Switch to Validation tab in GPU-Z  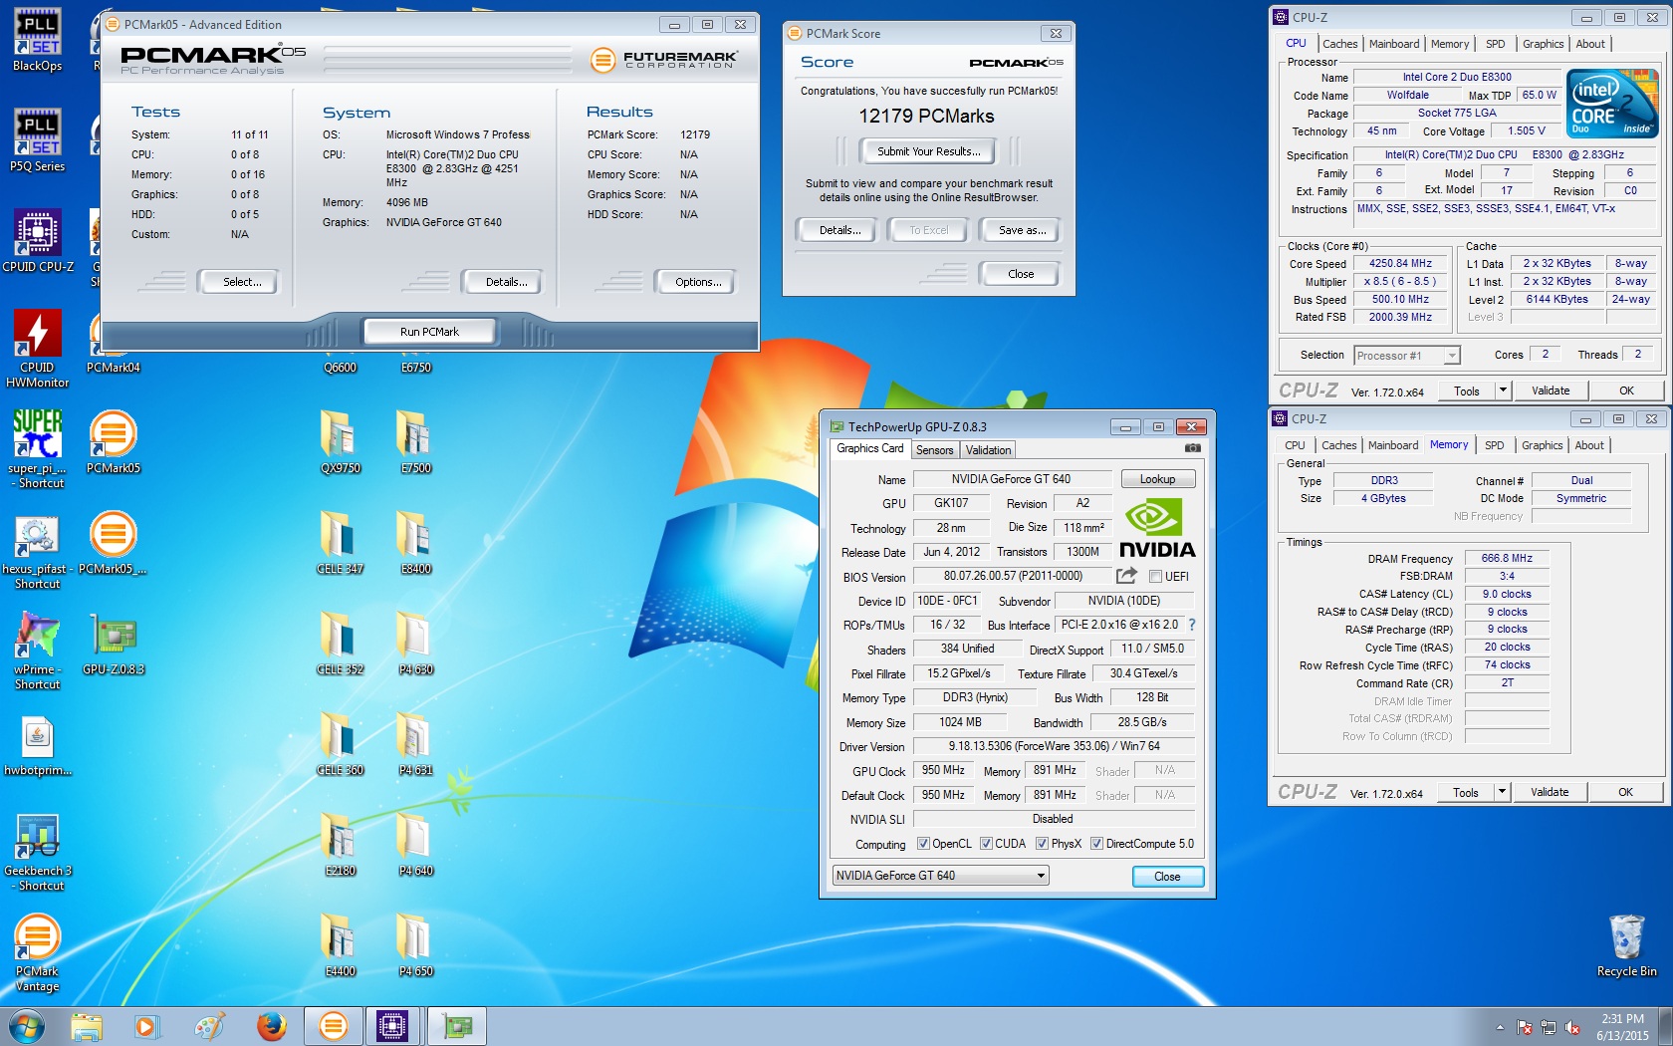988,450
